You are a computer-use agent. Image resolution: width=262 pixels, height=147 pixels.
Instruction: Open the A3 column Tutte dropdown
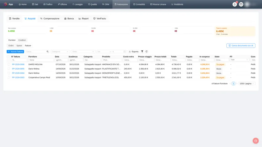point(239,60)
